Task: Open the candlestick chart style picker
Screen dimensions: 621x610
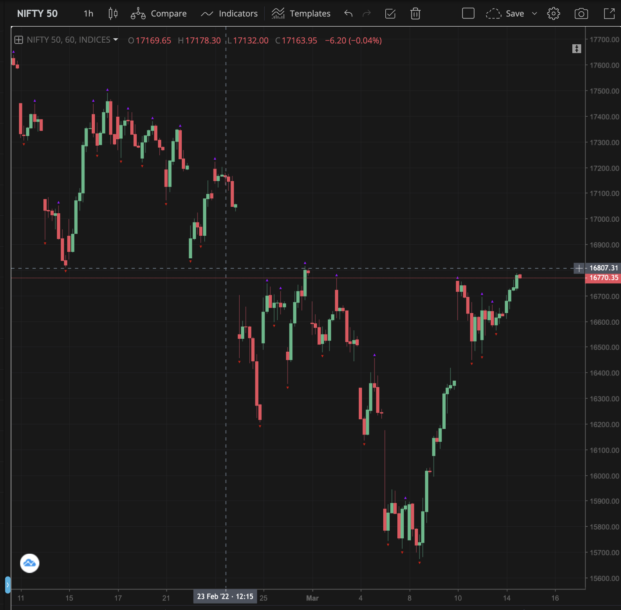Action: click(x=113, y=14)
